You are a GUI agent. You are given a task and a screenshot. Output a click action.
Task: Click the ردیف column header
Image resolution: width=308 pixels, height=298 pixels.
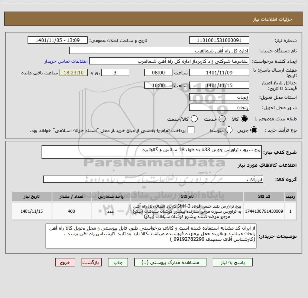(x=290, y=196)
